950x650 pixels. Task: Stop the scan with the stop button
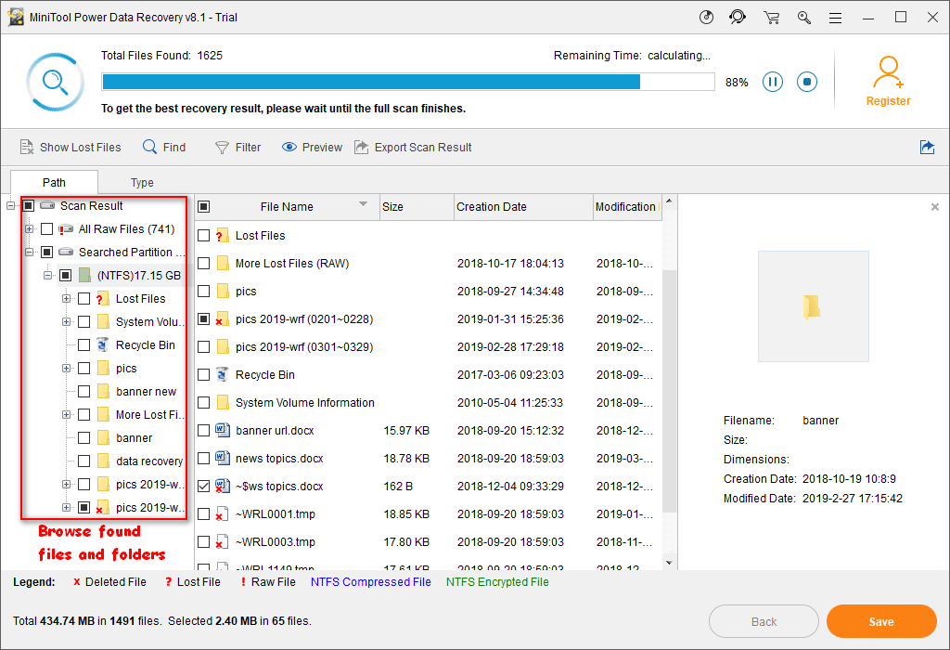tap(807, 82)
